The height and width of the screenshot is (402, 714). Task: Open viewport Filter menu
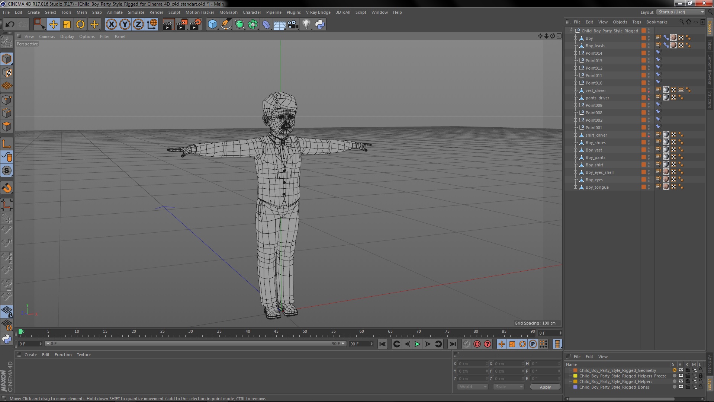(x=105, y=36)
